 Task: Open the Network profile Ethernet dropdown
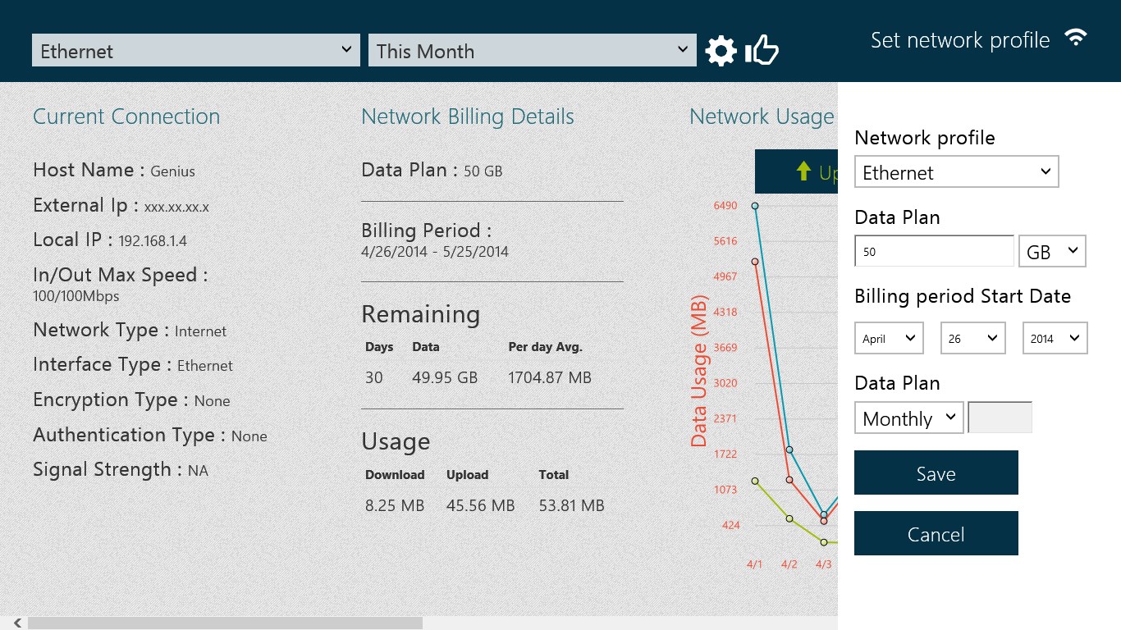[x=956, y=172]
